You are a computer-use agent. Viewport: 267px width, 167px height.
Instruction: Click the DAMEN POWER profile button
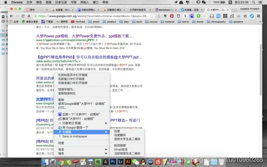250,9
